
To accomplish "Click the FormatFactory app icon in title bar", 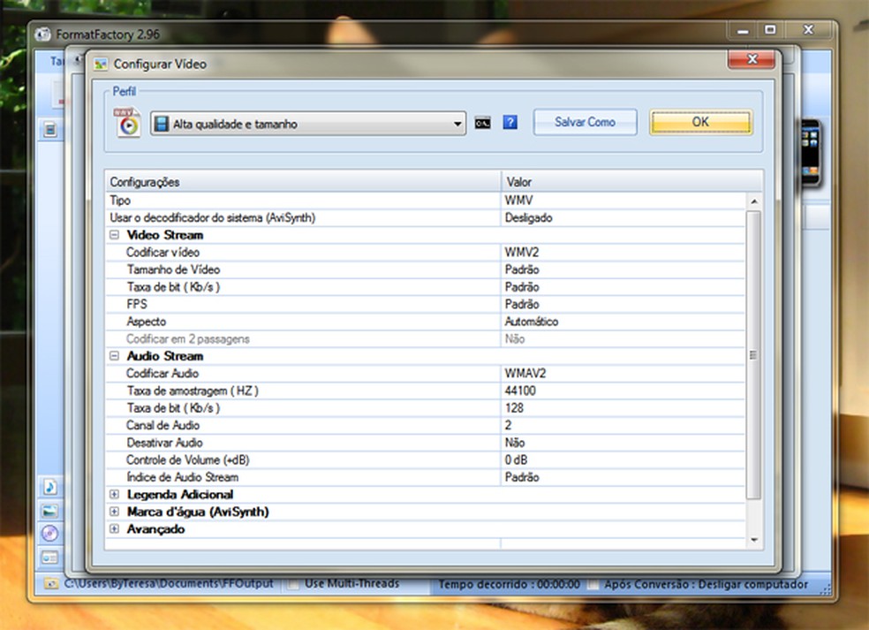I will pyautogui.click(x=42, y=34).
